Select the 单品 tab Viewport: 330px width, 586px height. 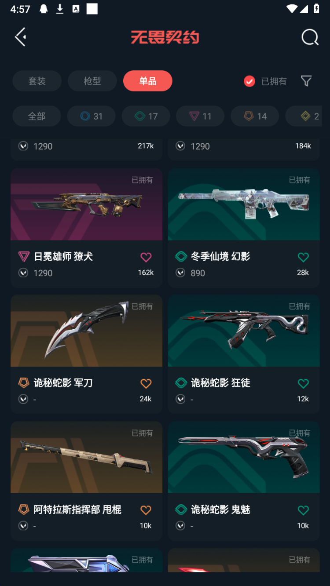click(148, 81)
